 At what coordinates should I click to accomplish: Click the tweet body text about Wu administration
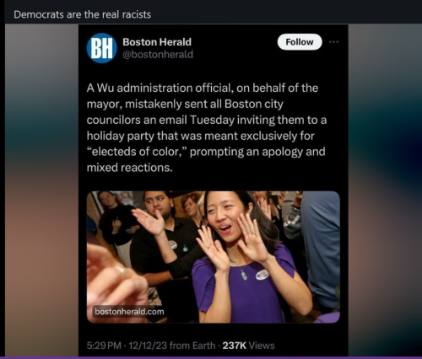(207, 128)
